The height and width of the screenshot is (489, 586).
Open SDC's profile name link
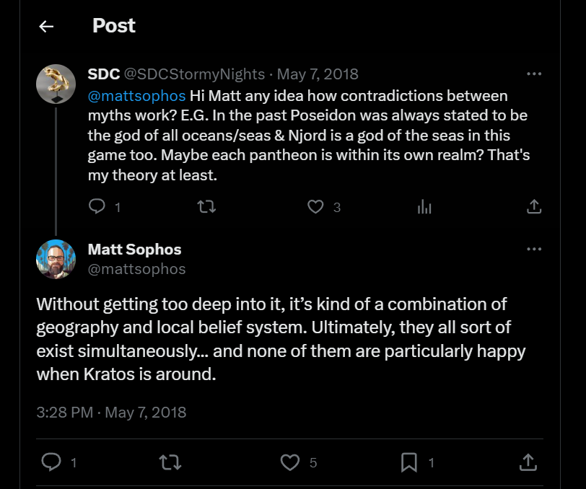click(104, 74)
